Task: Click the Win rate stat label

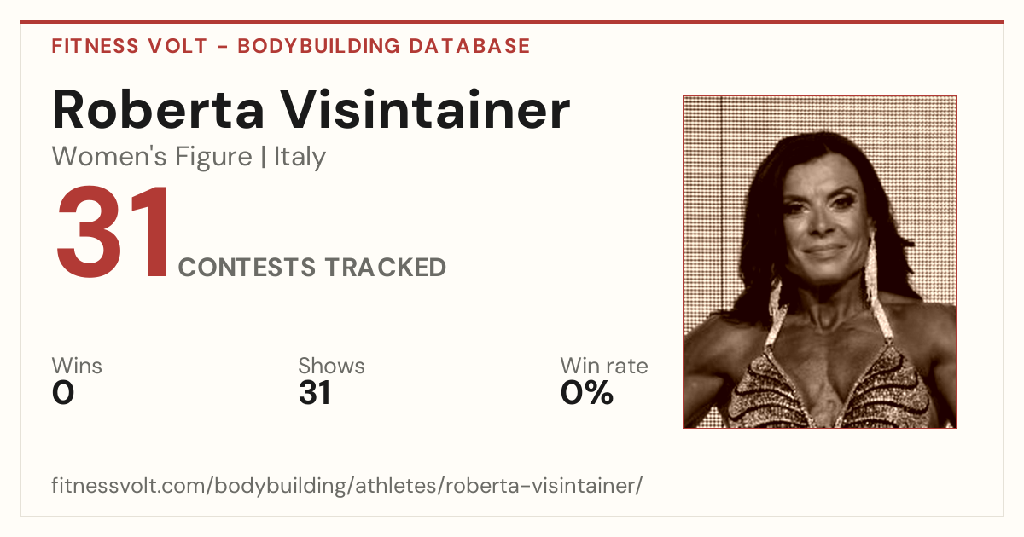Action: point(604,367)
